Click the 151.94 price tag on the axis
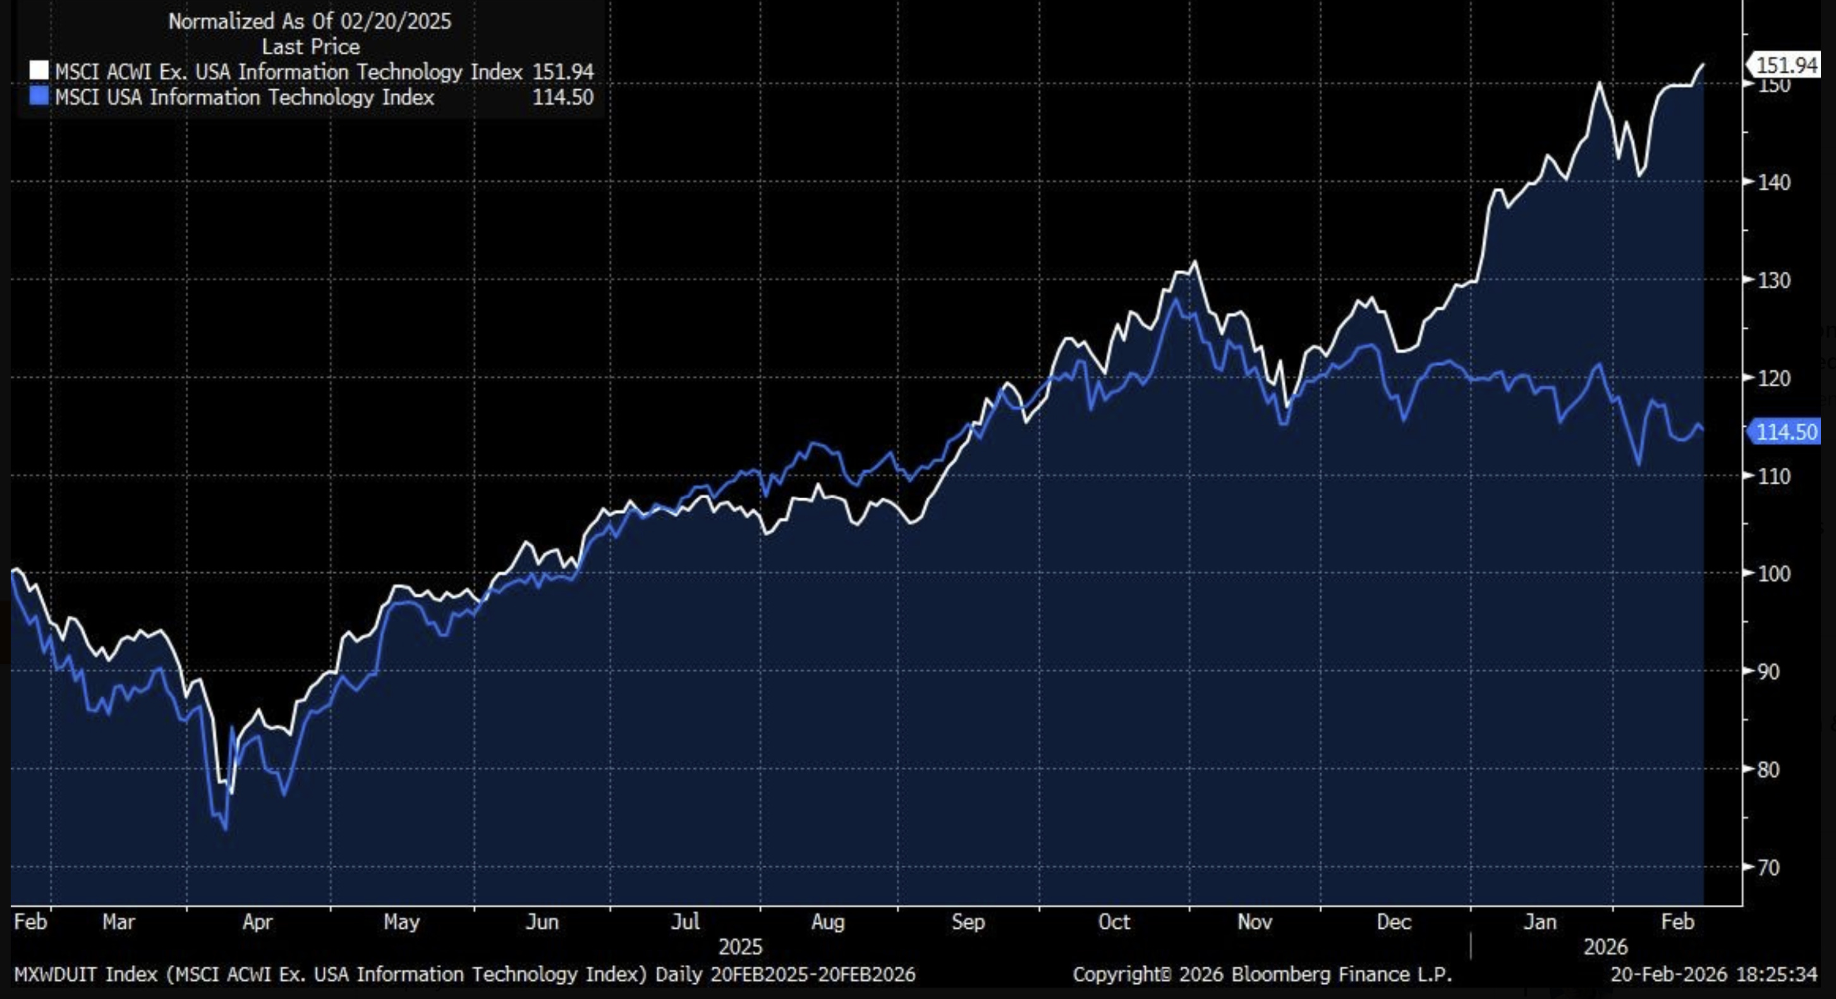 coord(1785,66)
